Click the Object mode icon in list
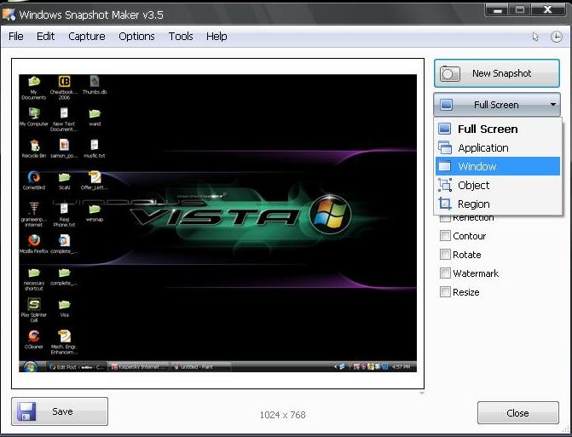 (x=445, y=185)
